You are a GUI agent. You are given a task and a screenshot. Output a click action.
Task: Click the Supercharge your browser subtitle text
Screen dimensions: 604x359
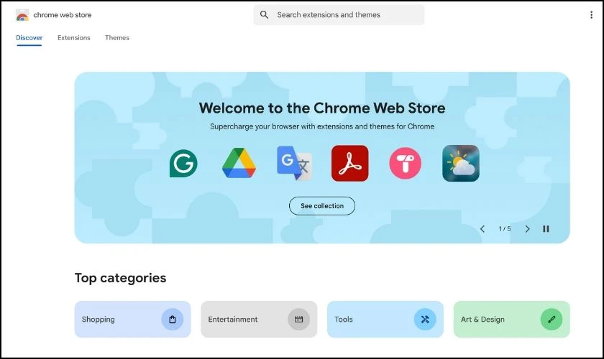coord(322,126)
